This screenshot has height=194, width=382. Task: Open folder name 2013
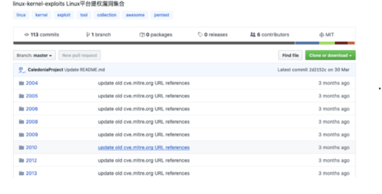pos(31,173)
